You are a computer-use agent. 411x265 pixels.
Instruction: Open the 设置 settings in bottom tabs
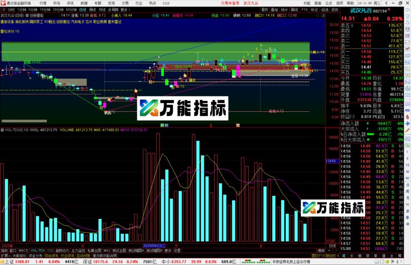tap(177, 251)
